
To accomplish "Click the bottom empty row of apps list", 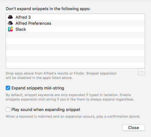I will tap(75, 65).
